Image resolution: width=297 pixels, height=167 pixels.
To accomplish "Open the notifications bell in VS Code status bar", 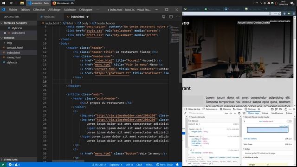I will [x=177, y=165].
